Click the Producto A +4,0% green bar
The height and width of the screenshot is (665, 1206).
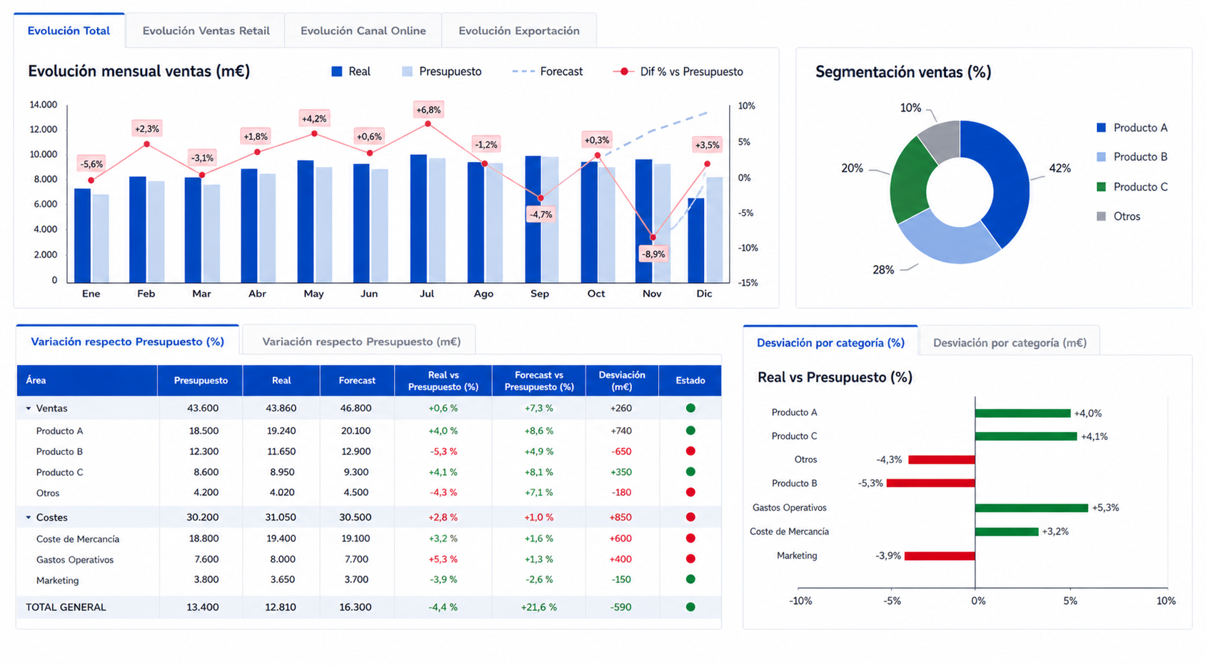click(x=1022, y=413)
